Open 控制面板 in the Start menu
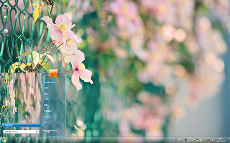The width and height of the screenshot is (230, 143). click(48, 111)
